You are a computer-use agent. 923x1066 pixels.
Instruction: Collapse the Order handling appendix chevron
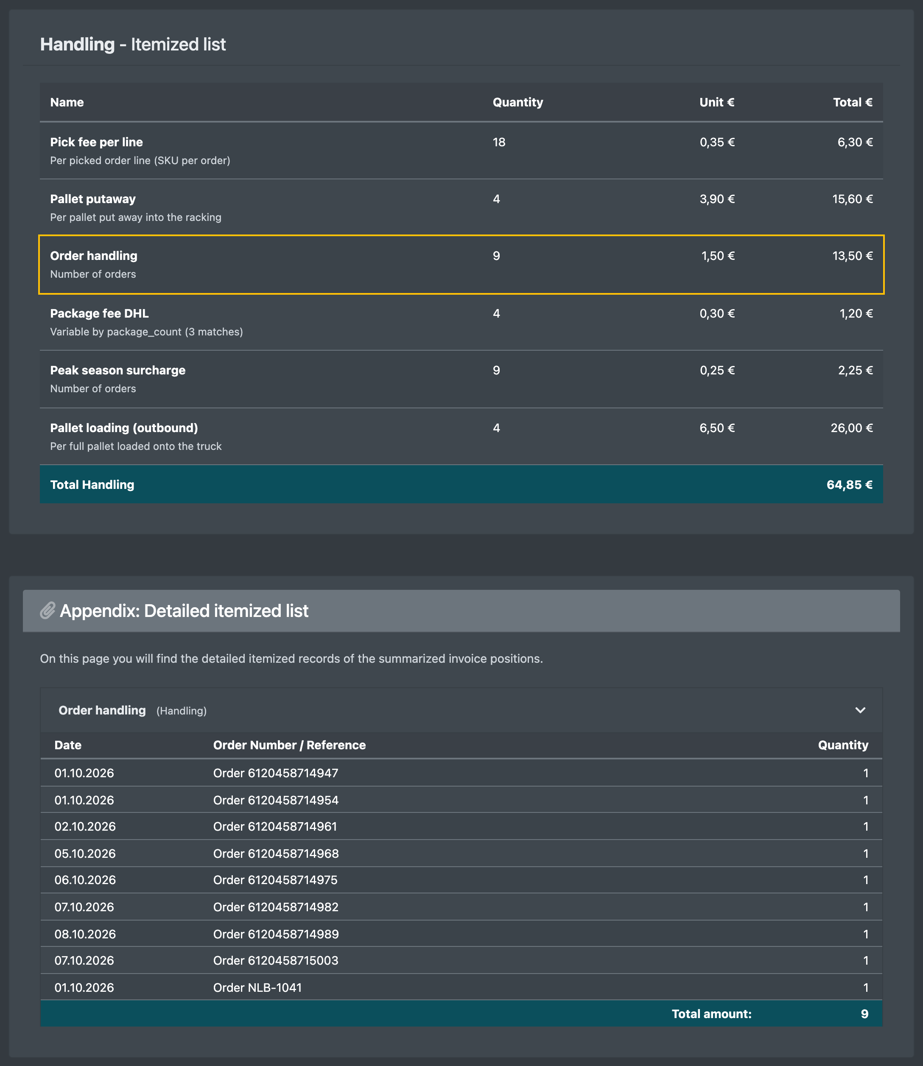860,710
